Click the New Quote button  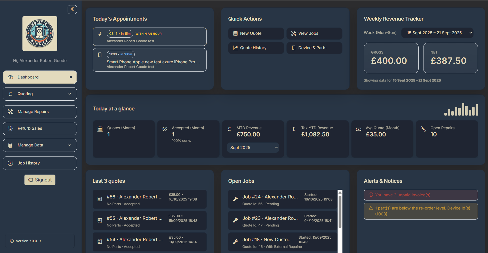pos(256,33)
